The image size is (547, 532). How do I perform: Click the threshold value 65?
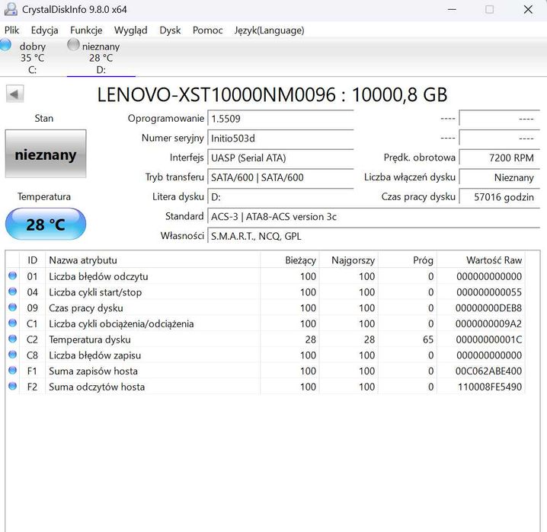click(428, 339)
